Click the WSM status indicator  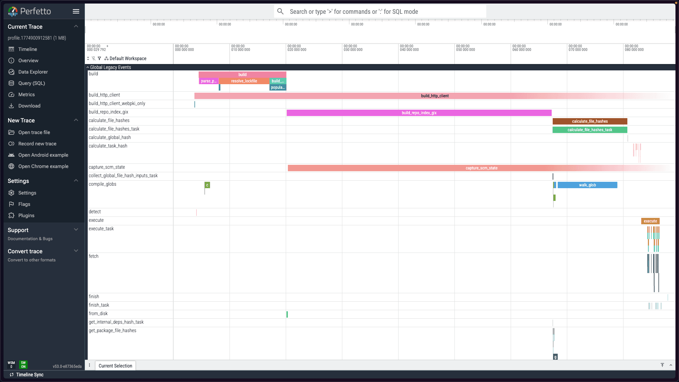coord(11,365)
